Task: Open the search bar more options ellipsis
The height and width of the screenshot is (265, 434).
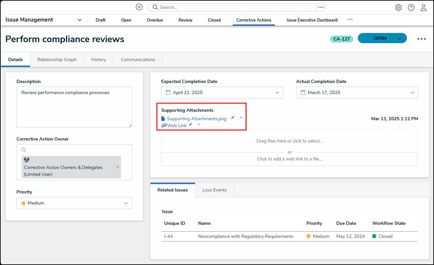Action: [x=321, y=7]
